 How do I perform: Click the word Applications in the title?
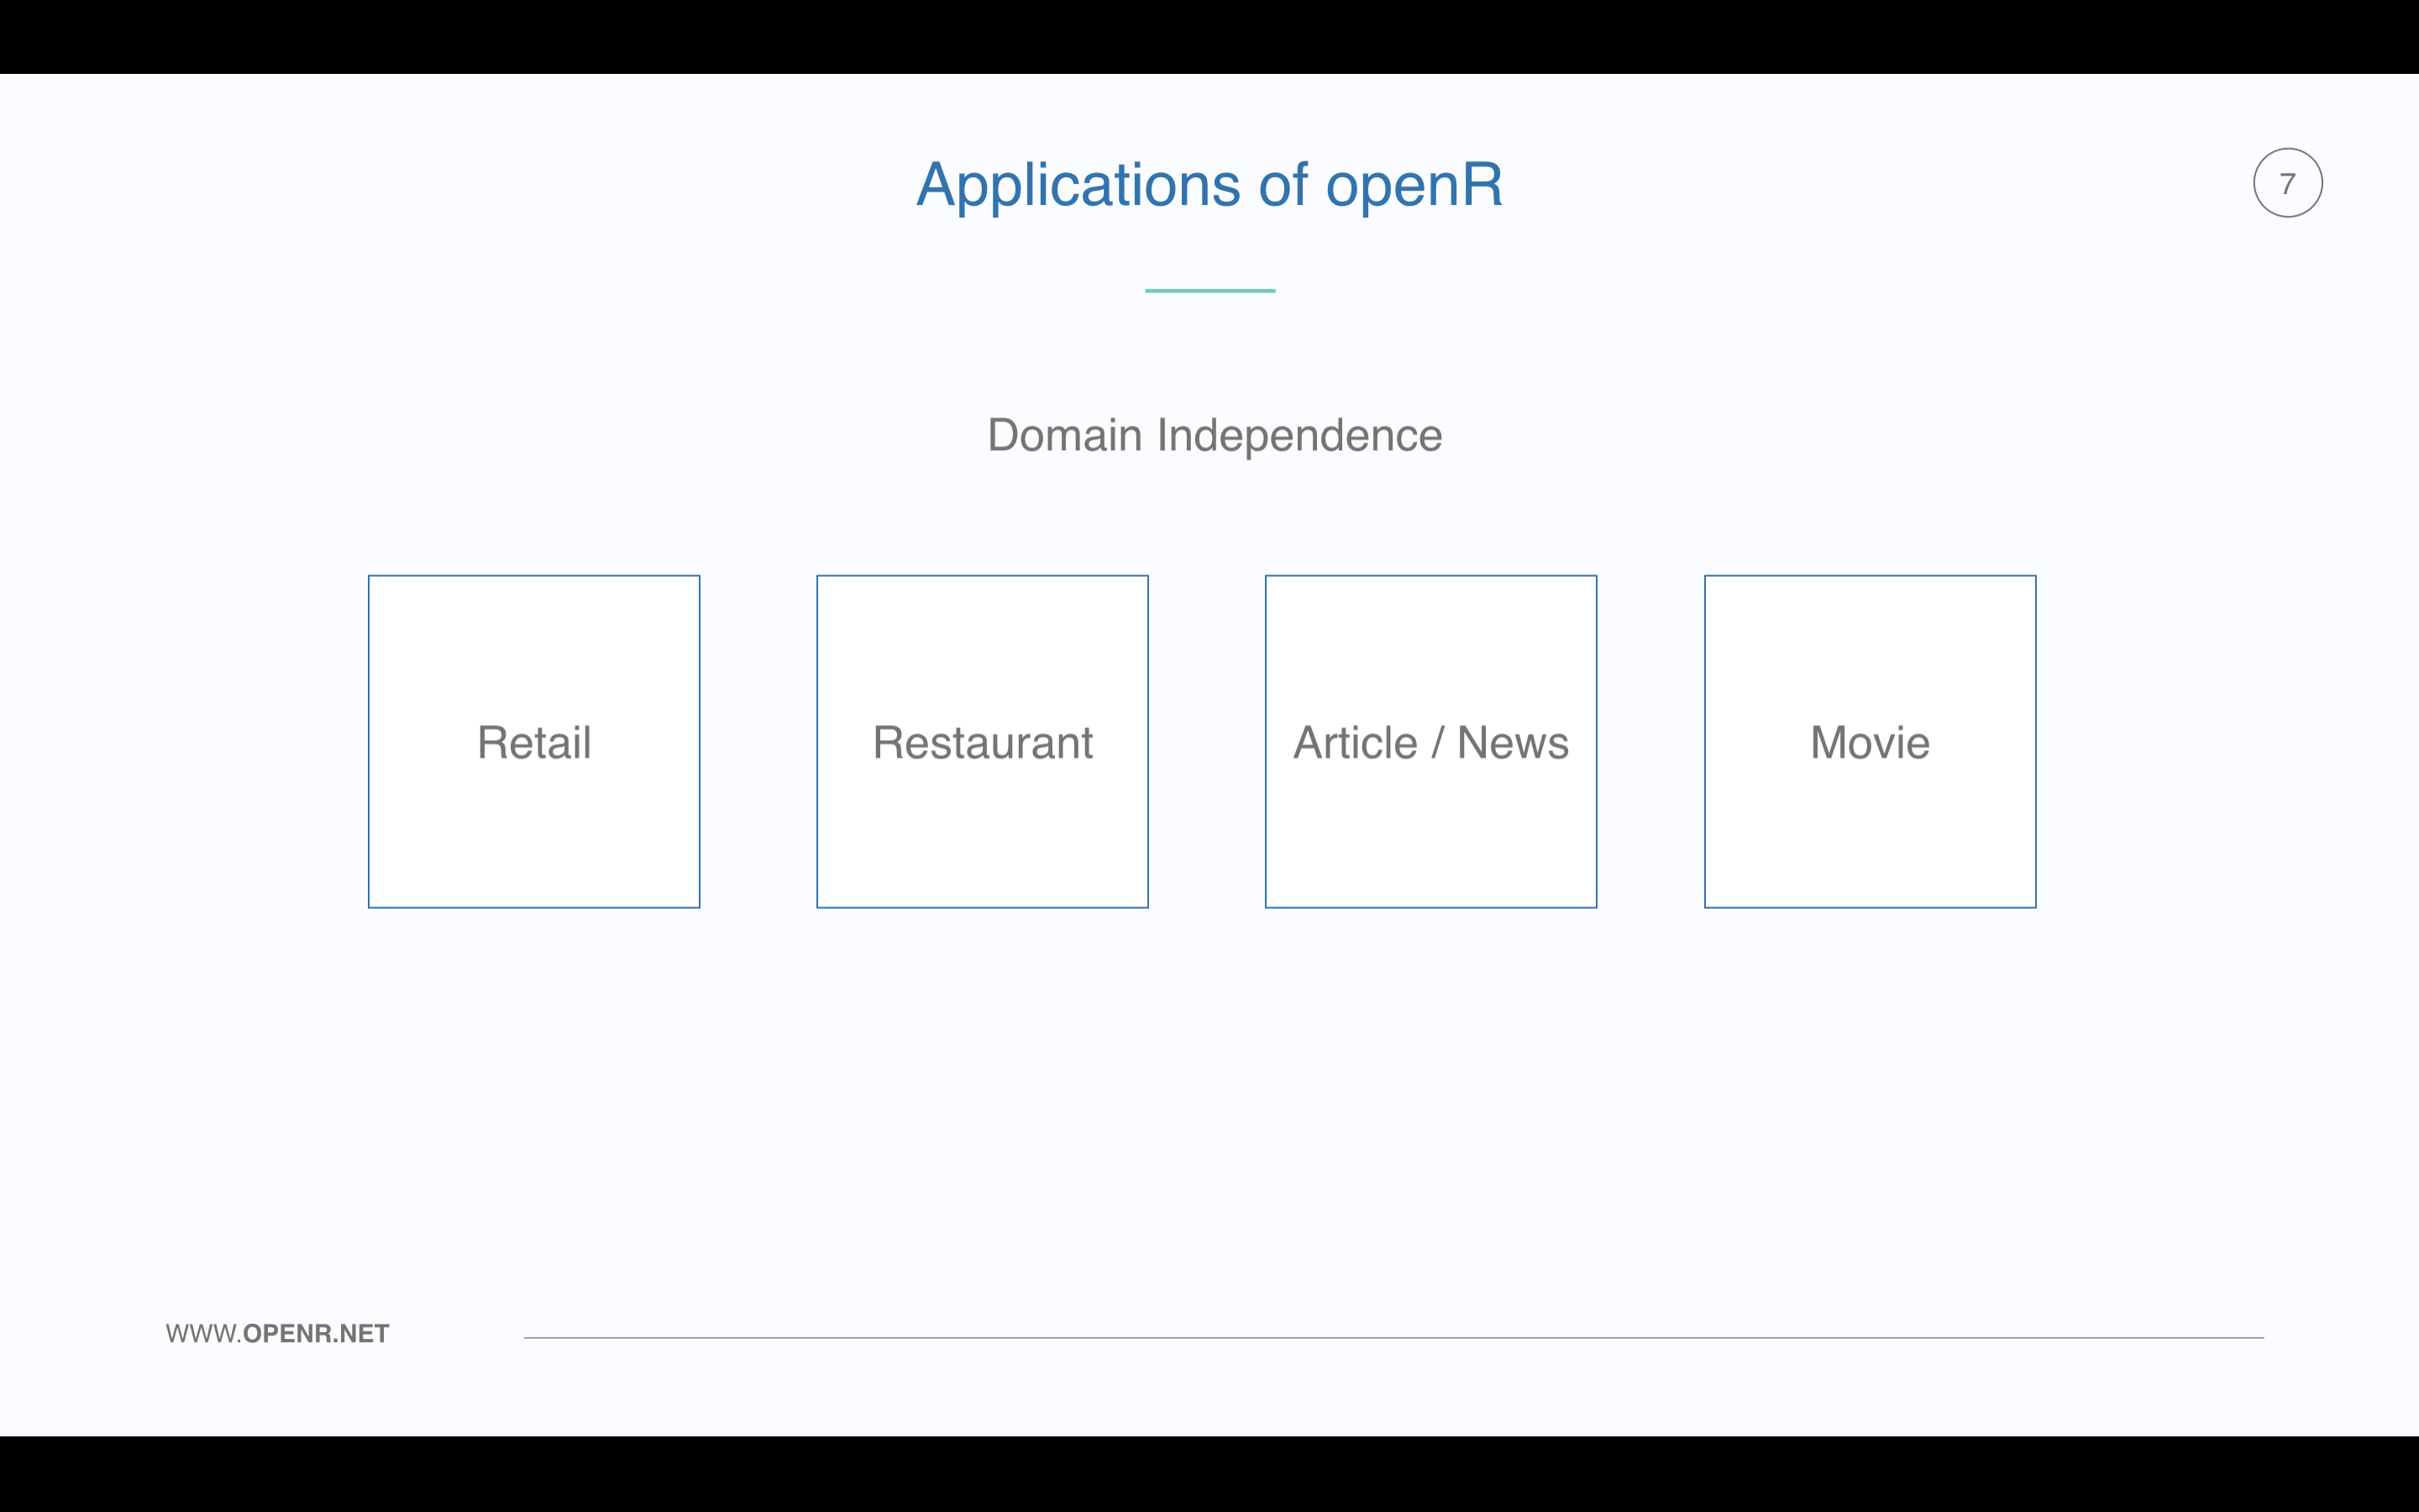pyautogui.click(x=1078, y=186)
